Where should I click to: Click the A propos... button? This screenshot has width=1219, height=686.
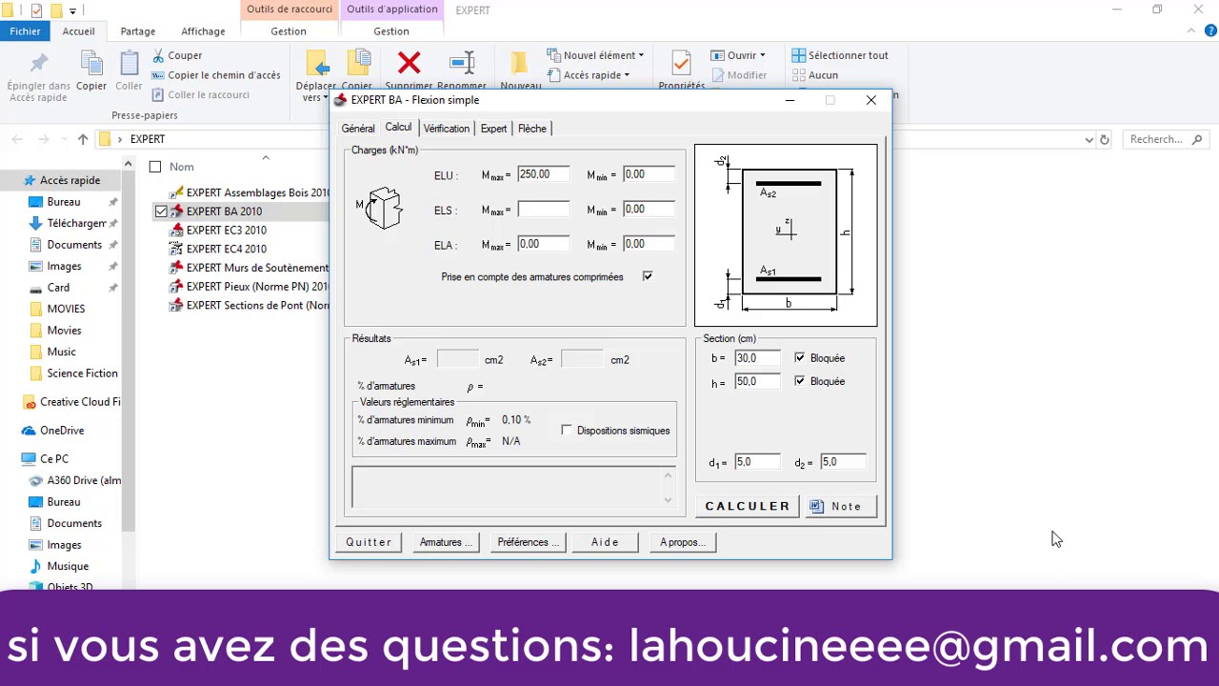[682, 542]
